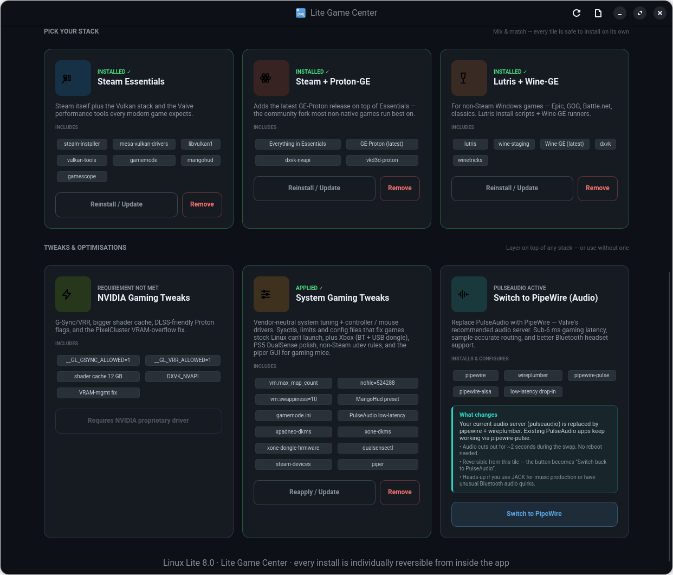The height and width of the screenshot is (575, 673).
Task: Click the xone-dongle-firmware chip
Action: [294, 448]
